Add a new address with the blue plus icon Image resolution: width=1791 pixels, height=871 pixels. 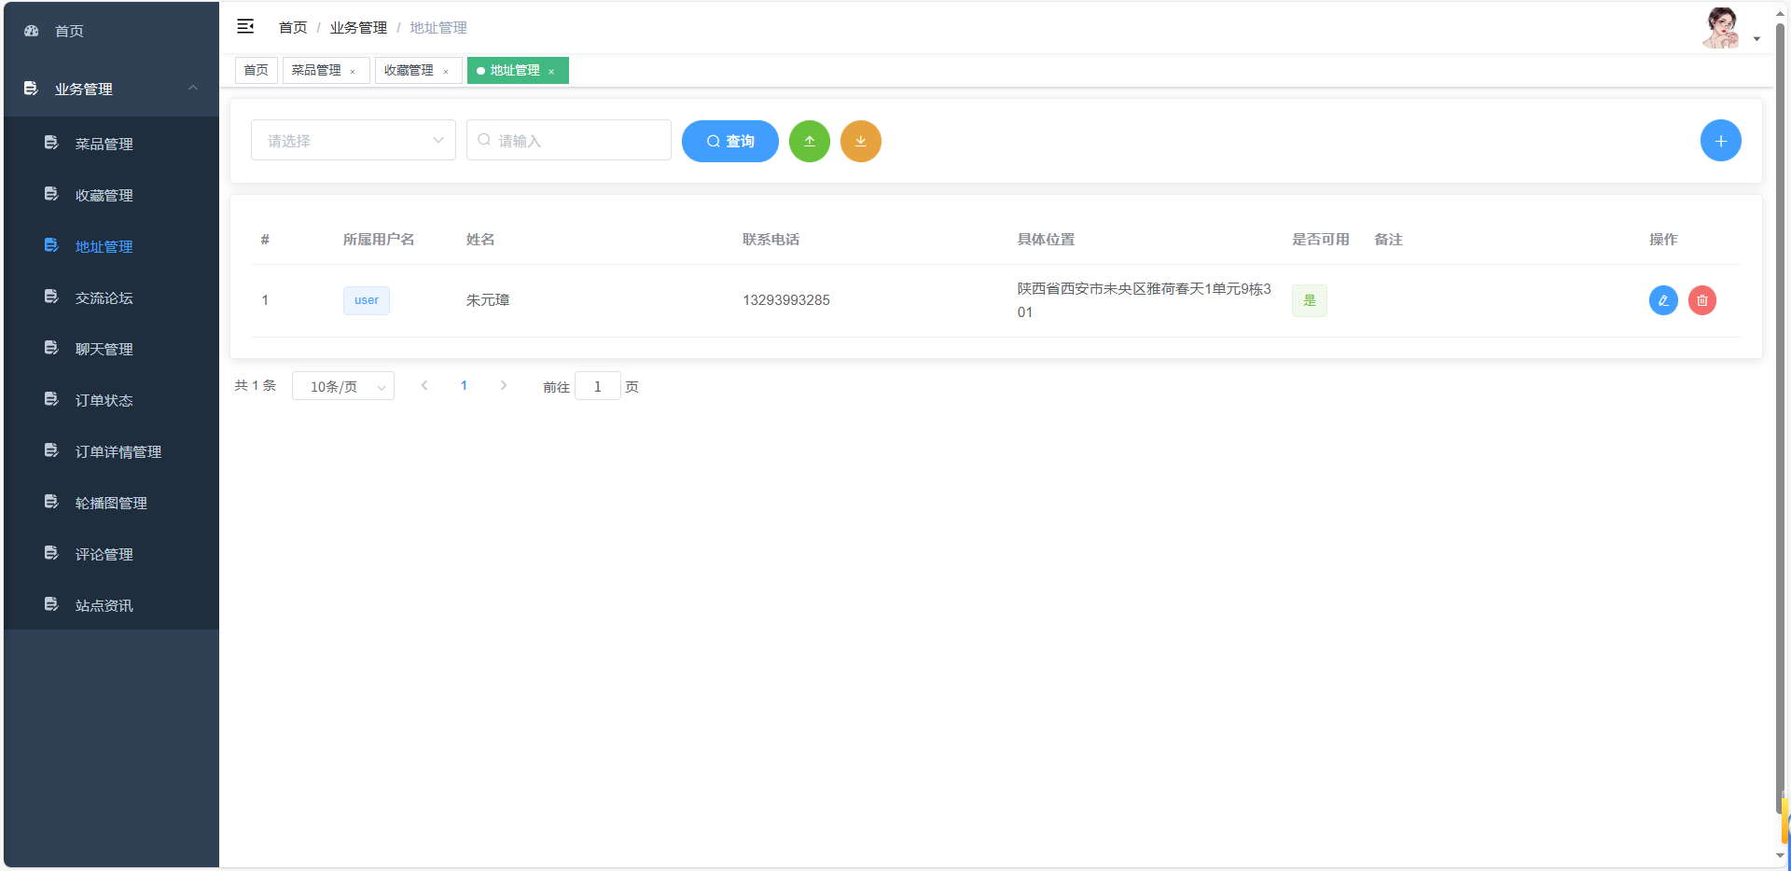tap(1721, 140)
